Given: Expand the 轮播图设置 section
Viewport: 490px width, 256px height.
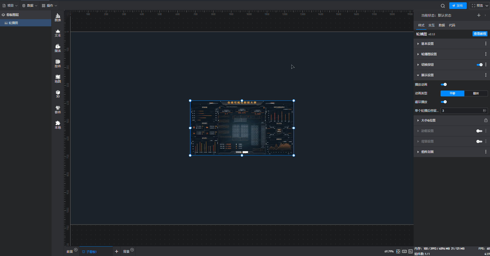Looking at the screenshot, I should (429, 54).
